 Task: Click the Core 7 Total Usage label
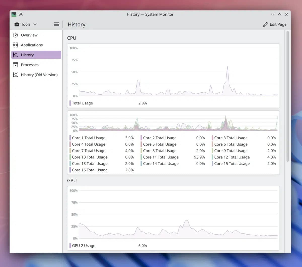pos(89,151)
